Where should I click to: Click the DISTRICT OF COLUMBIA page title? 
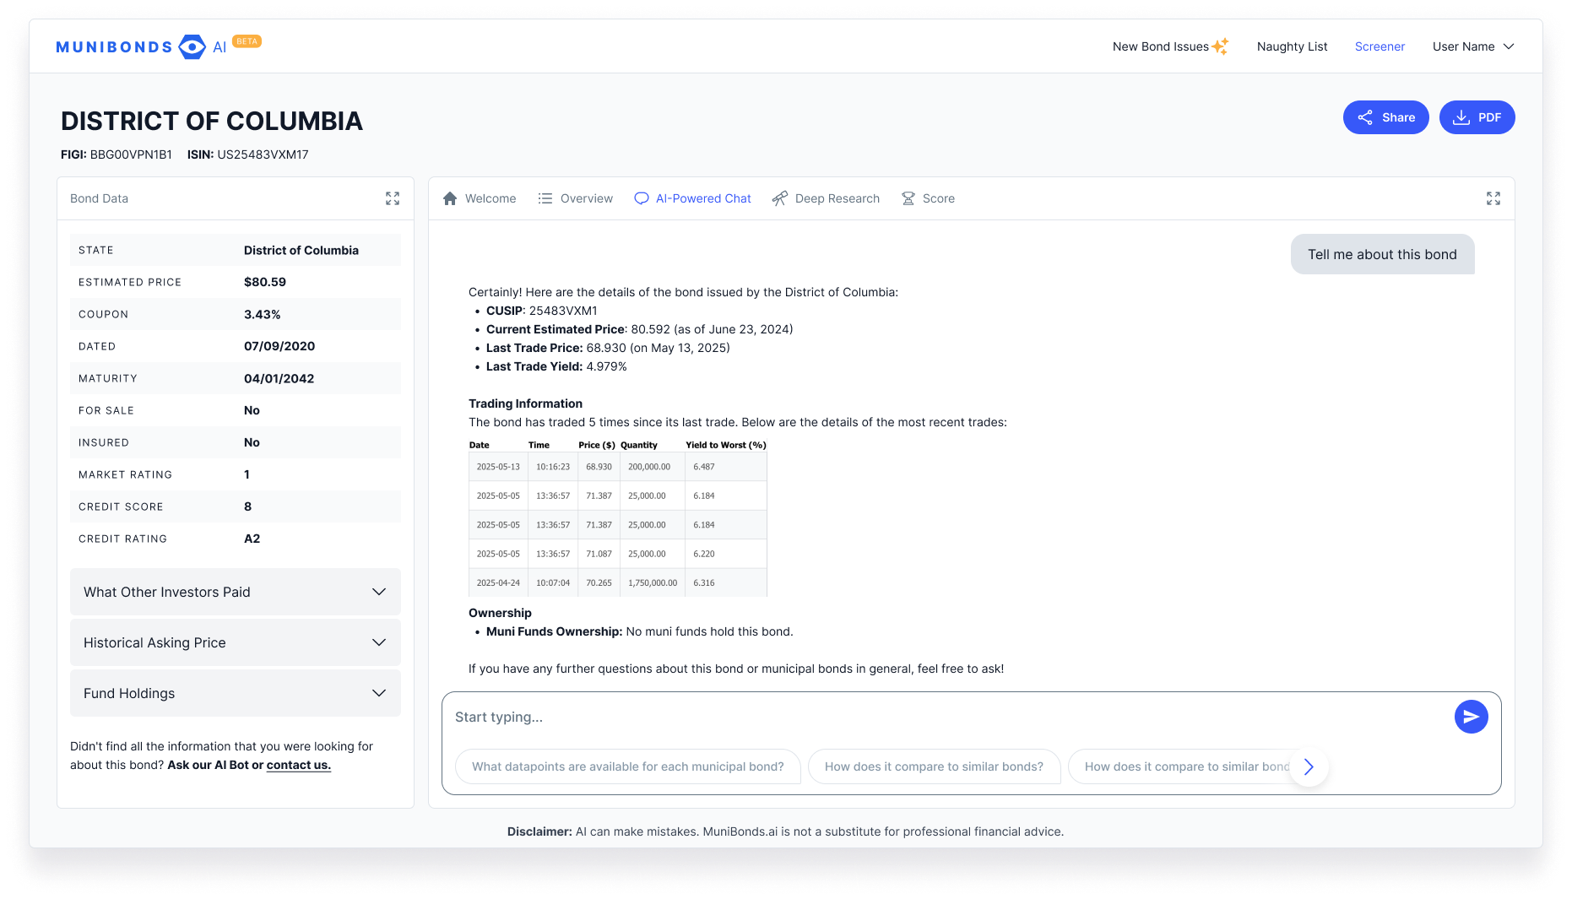pyautogui.click(x=212, y=121)
